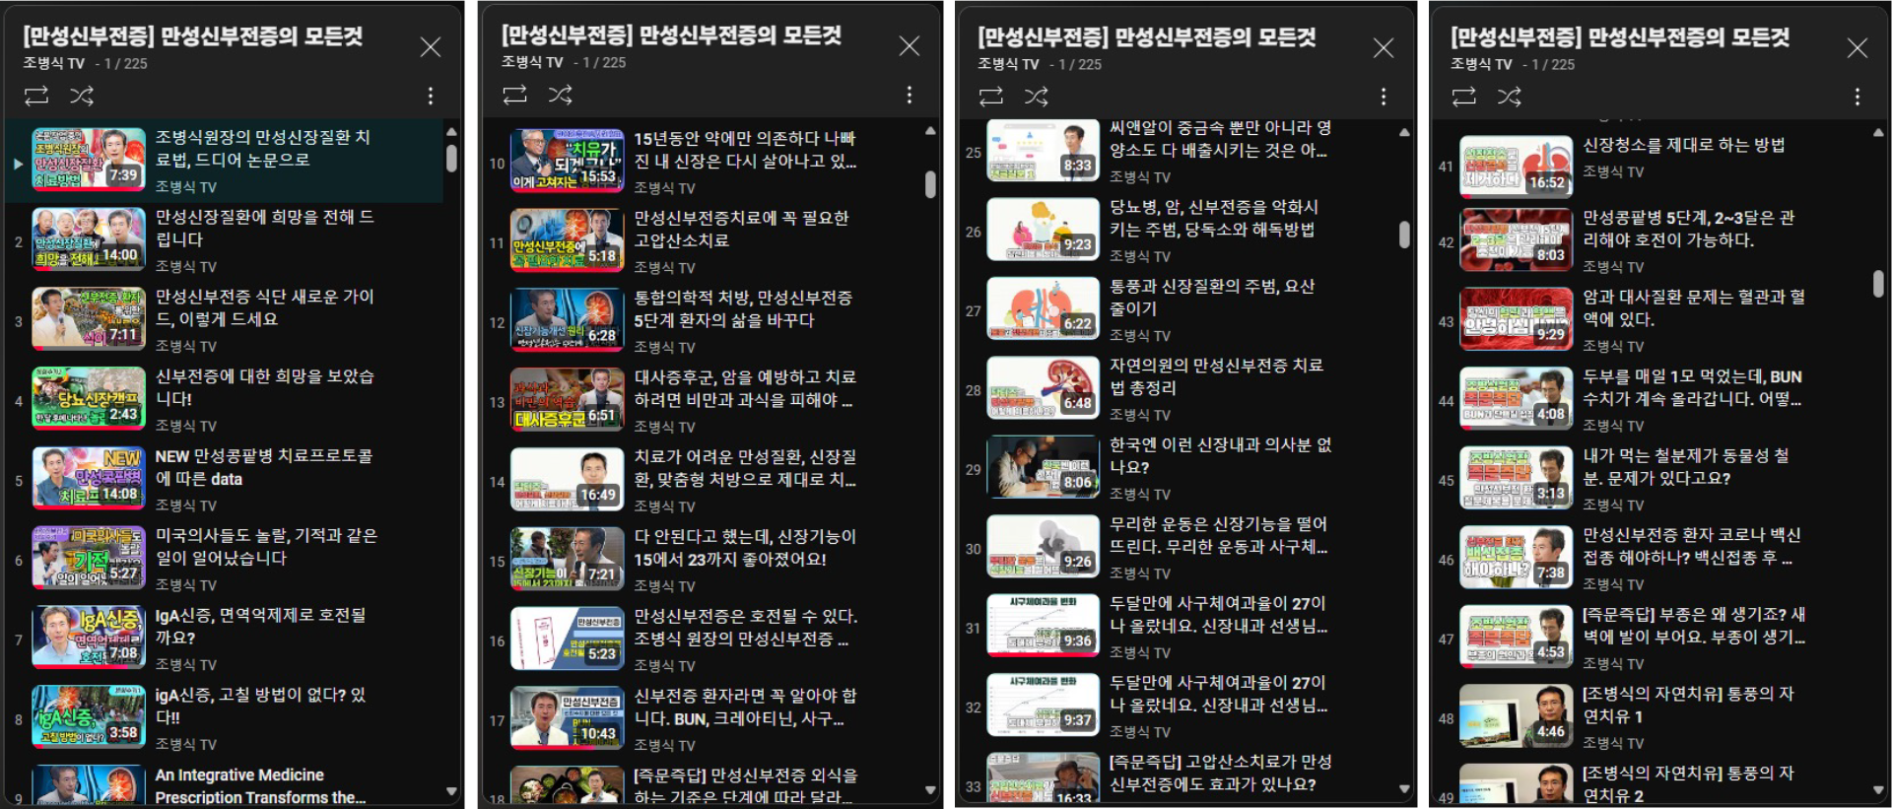This screenshot has height=809, width=1892.
Task: Close the rightmost playlist panel with the X
Action: click(x=1858, y=47)
